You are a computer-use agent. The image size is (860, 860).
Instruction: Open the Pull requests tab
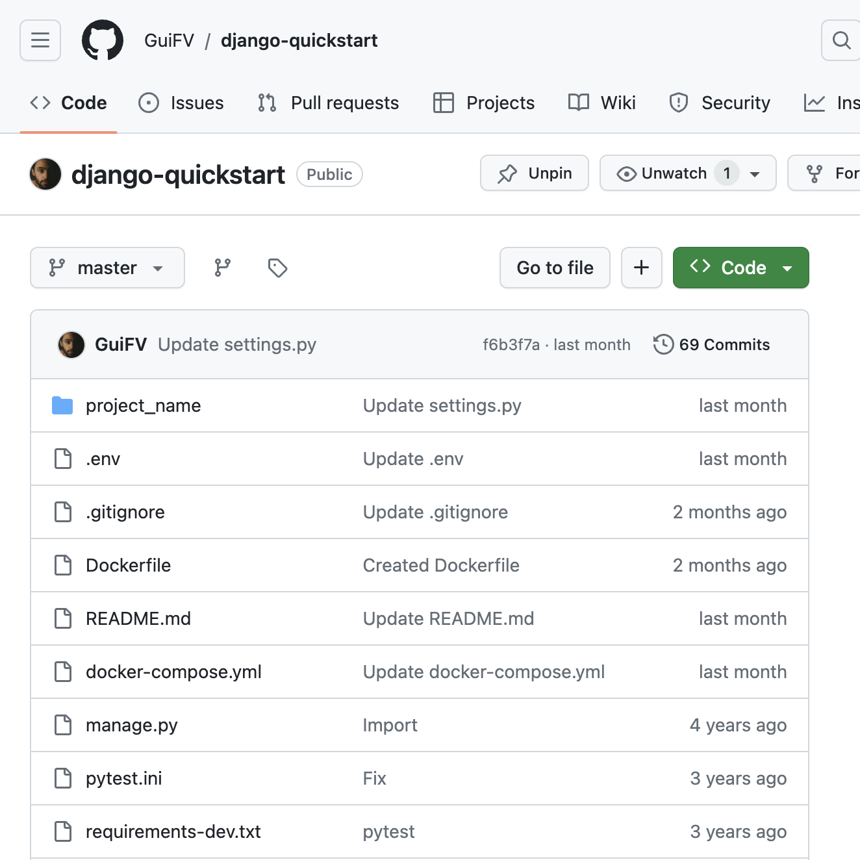[328, 103]
